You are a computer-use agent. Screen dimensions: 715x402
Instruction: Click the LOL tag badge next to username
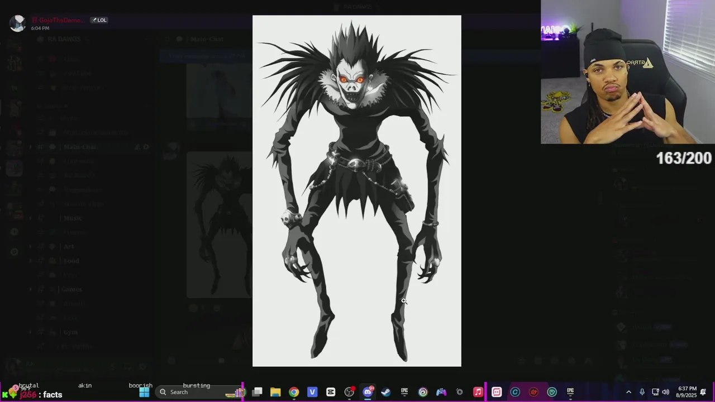[x=99, y=20]
